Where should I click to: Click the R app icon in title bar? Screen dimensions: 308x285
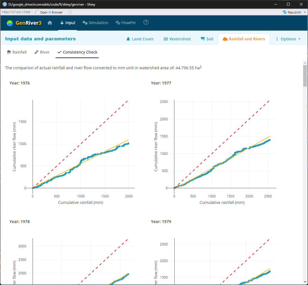[x=4, y=4]
